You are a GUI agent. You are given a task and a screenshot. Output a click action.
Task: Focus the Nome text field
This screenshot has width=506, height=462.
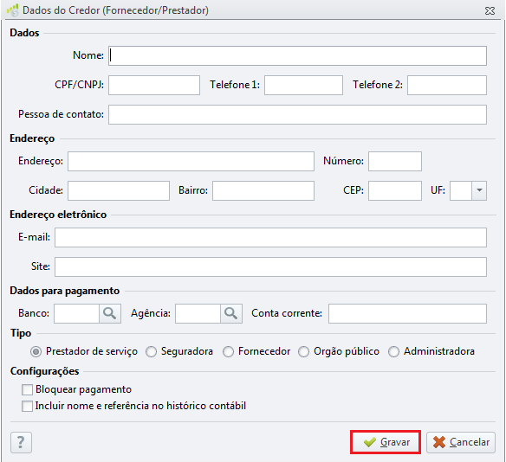297,55
